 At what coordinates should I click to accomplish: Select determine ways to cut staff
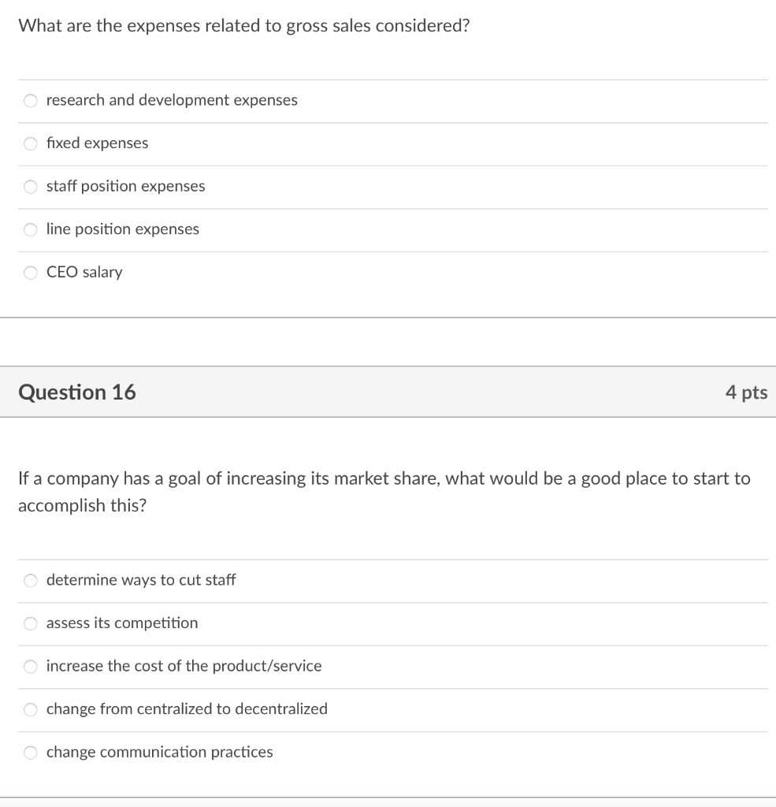[30, 580]
